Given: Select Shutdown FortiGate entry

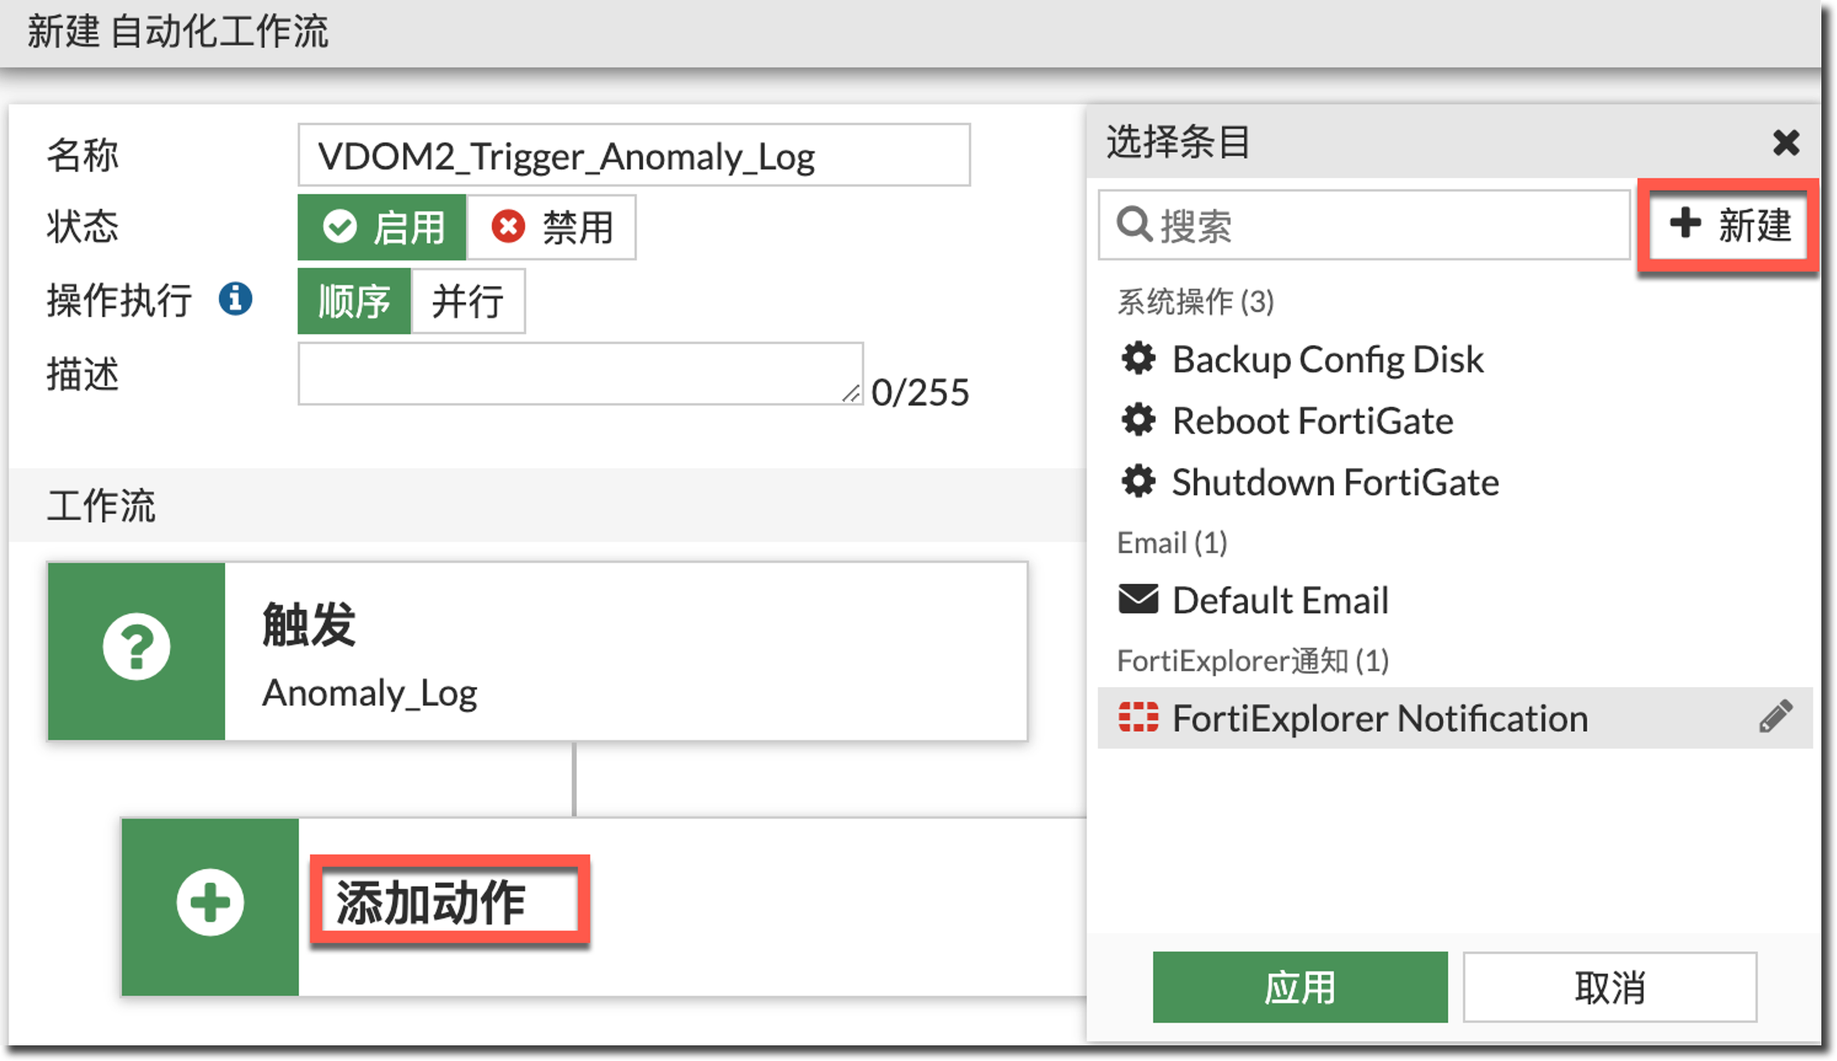Looking at the screenshot, I should coord(1335,482).
